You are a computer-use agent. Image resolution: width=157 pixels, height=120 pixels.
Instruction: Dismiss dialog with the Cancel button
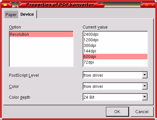pyautogui.click(x=142, y=112)
